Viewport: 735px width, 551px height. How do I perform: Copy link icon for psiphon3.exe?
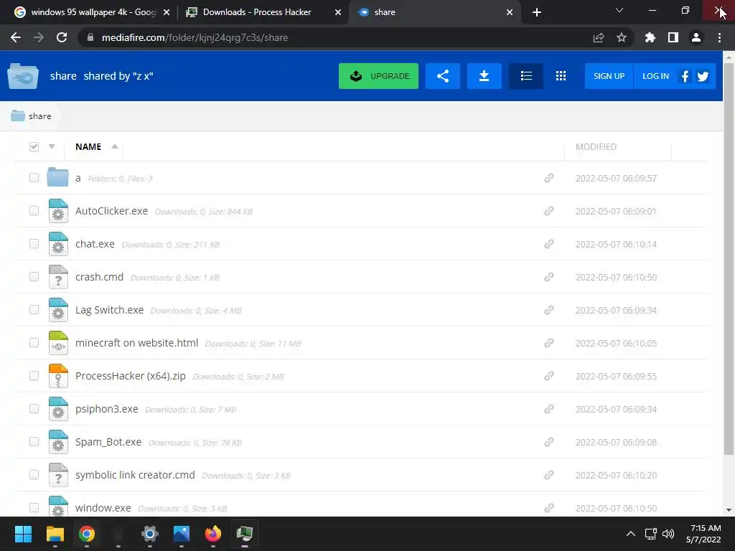(549, 409)
